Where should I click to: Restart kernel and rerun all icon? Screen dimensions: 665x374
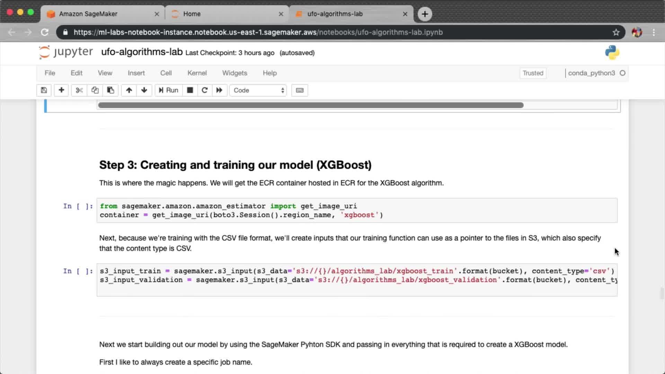[x=219, y=90]
